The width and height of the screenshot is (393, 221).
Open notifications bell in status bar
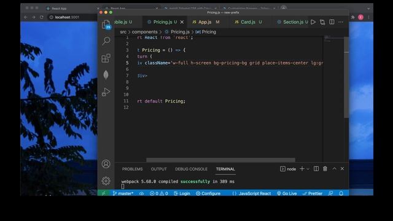[x=341, y=193]
